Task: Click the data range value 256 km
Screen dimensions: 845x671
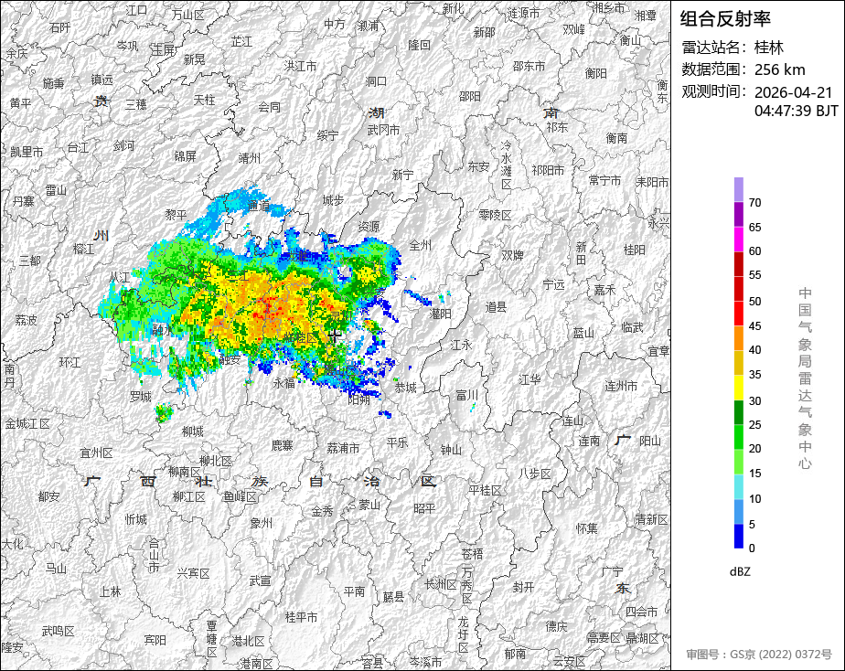Action: pyautogui.click(x=780, y=69)
